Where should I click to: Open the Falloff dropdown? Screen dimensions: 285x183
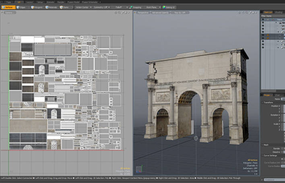click(x=120, y=8)
